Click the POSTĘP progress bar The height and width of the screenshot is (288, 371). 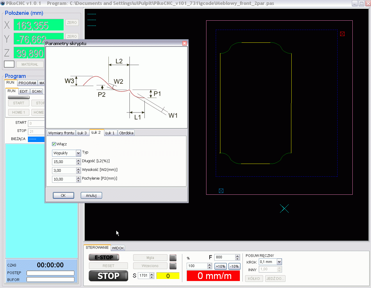(x=51, y=273)
